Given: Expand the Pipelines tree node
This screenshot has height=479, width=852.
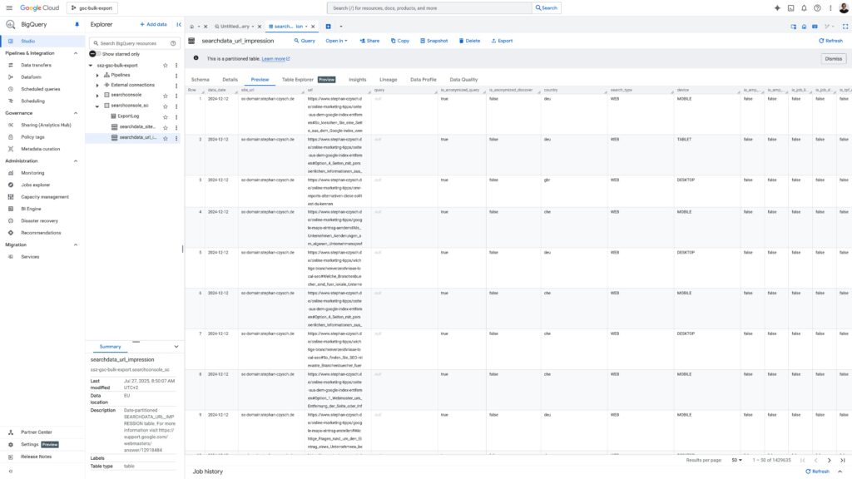Looking at the screenshot, I should pos(97,75).
